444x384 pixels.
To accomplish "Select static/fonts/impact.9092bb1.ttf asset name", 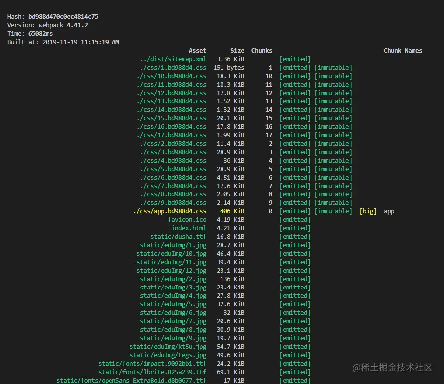I will click(152, 364).
